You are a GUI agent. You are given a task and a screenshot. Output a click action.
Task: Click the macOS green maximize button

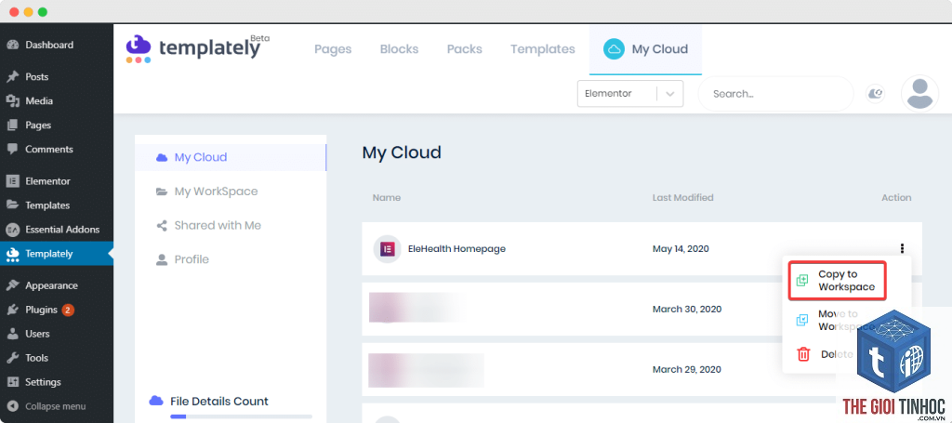coord(43,12)
